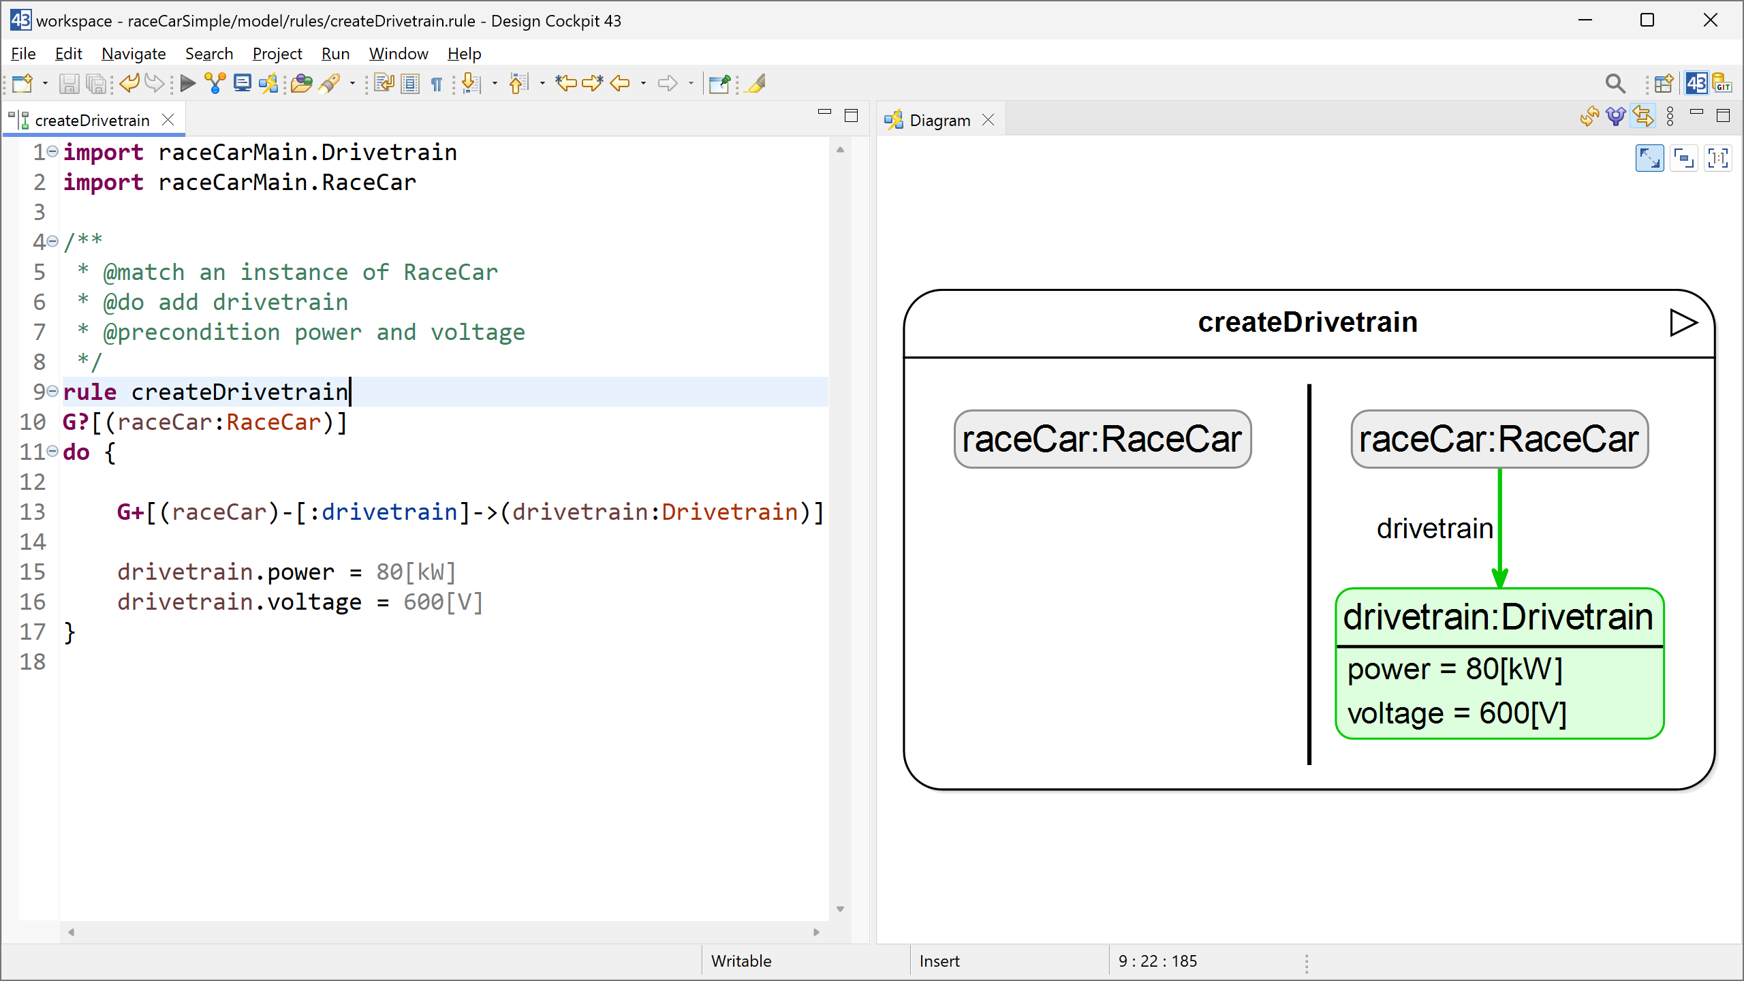Click the 1:1 original size diagram button

pyautogui.click(x=1717, y=159)
